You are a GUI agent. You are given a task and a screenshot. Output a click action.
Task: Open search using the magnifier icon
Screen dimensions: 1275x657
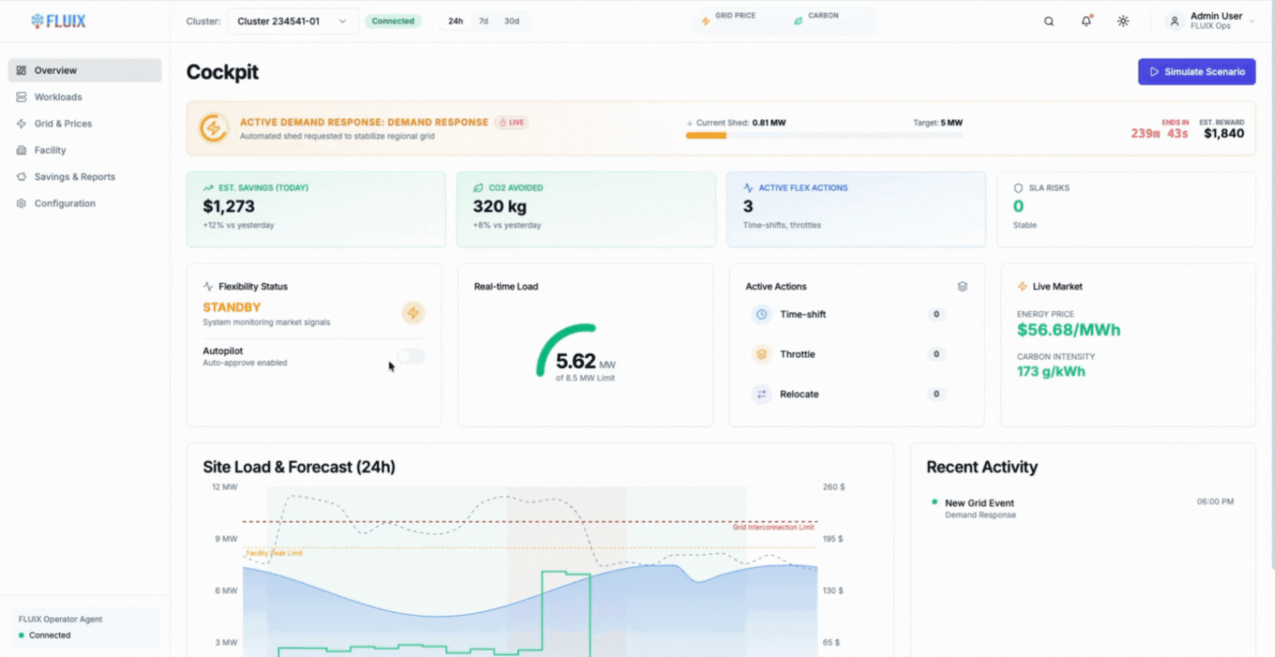[x=1048, y=21]
